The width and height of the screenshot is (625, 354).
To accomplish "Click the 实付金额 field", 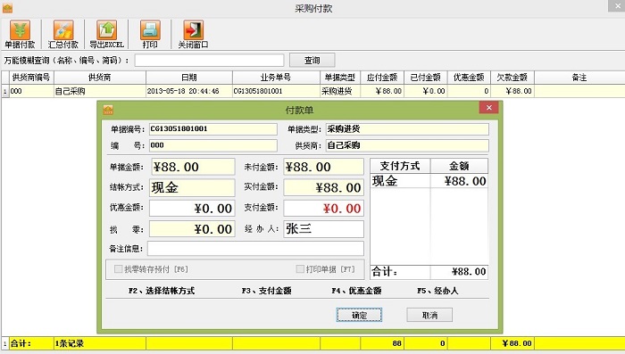I will [323, 187].
